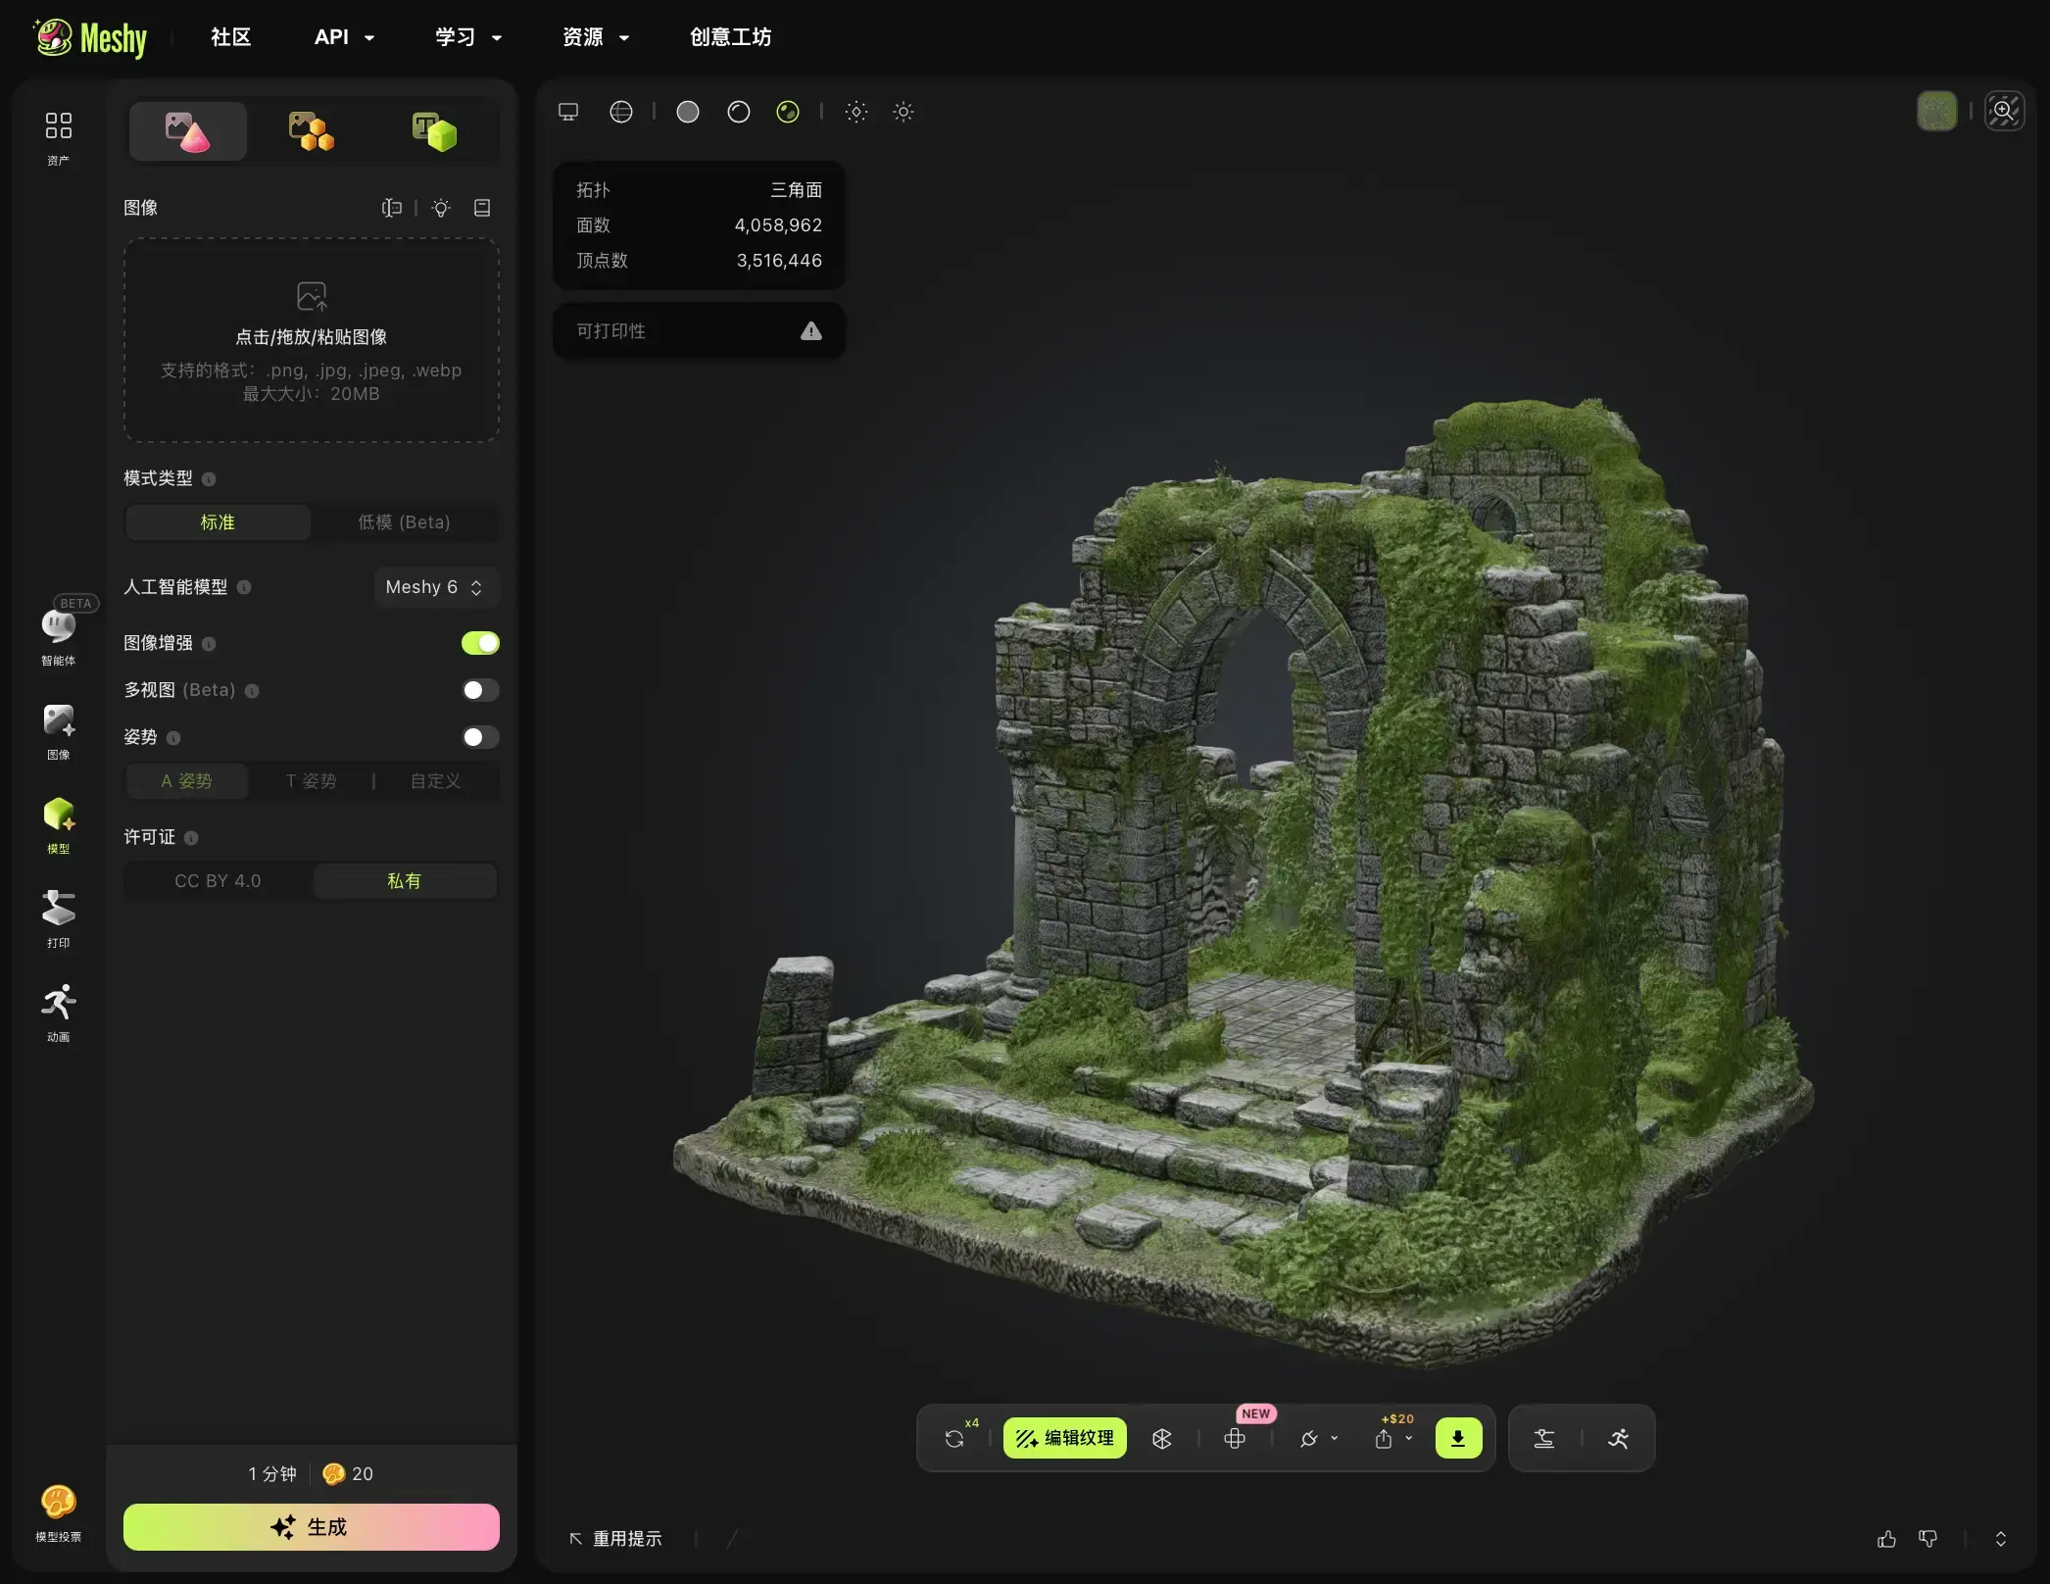The width and height of the screenshot is (2050, 1584).
Task: Click the thumbs down icon
Action: click(x=1928, y=1539)
